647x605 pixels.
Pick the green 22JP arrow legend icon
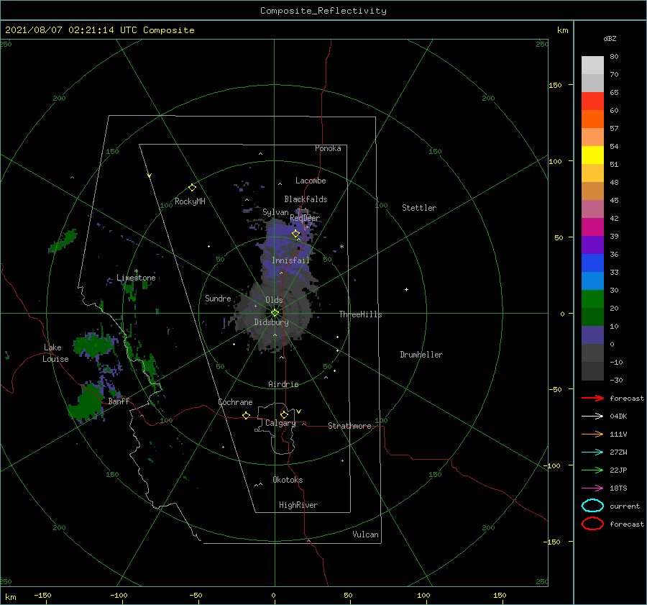[592, 470]
